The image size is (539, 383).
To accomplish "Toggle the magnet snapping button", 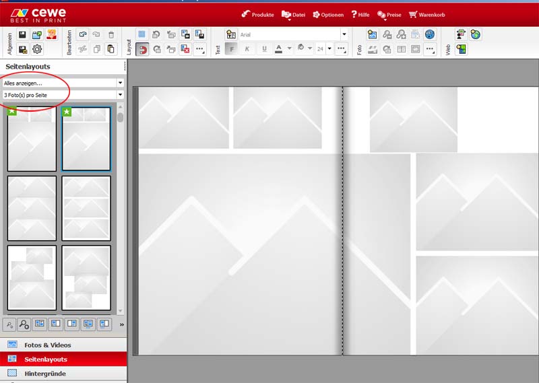I will (x=141, y=49).
